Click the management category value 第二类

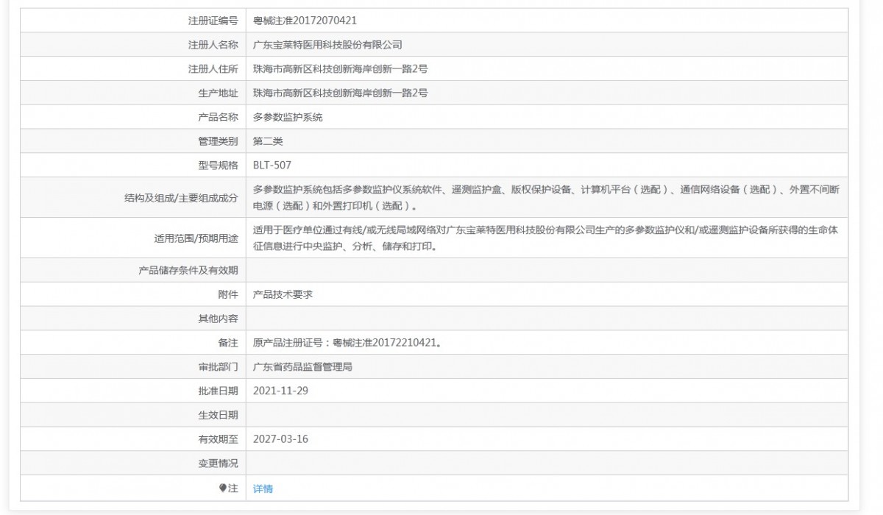tap(268, 141)
